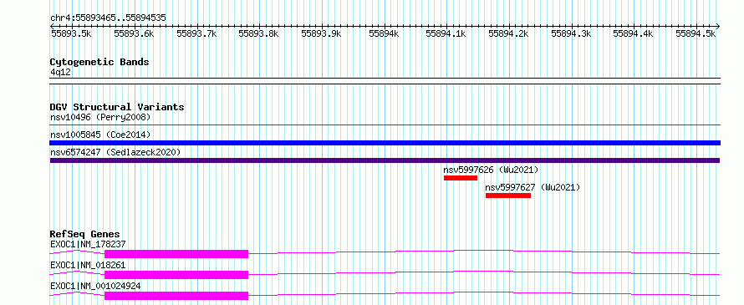Image resolution: width=744 pixels, height=305 pixels.
Task: Open the nsv5997626 (Wu2021) variant label
Action: (491, 170)
